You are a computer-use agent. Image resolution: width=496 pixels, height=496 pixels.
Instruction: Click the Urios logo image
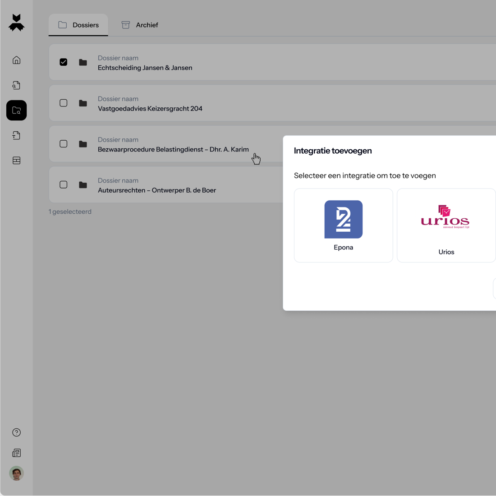(x=445, y=217)
